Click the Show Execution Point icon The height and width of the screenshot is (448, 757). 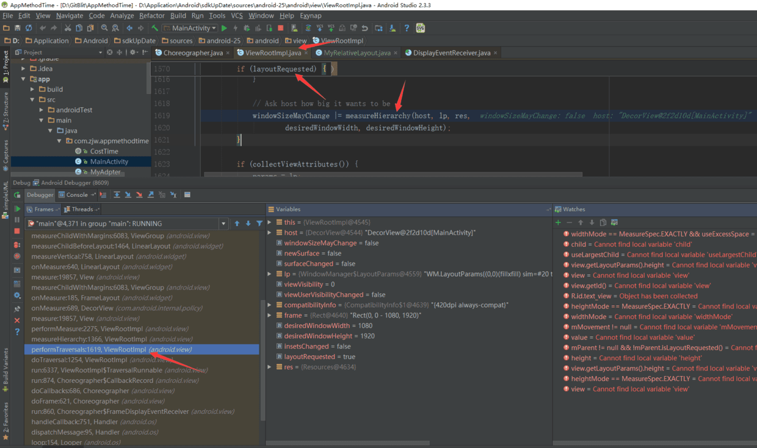[x=103, y=195]
